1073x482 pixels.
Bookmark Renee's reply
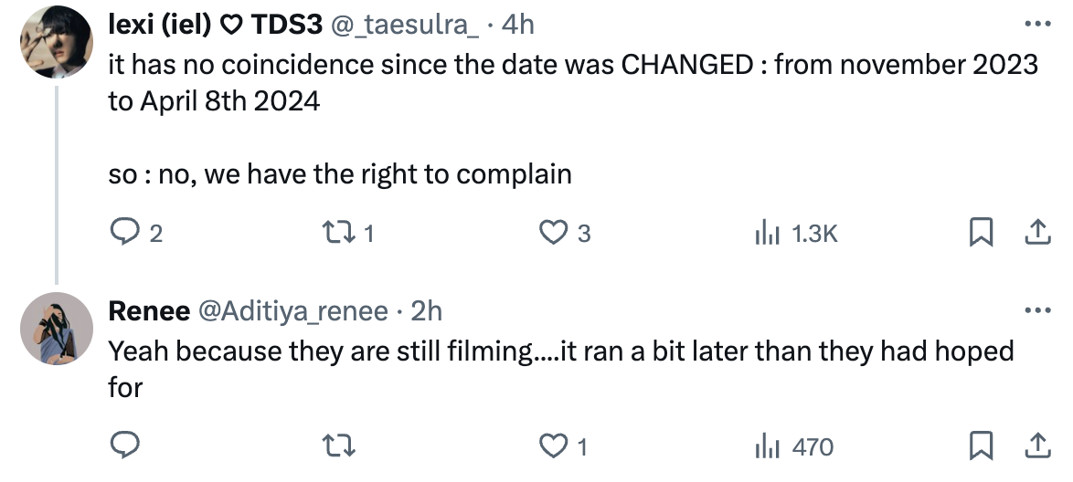point(980,446)
